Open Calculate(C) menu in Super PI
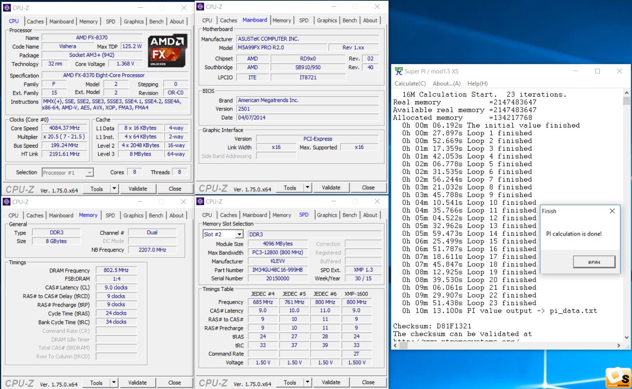632x389 pixels. pyautogui.click(x=410, y=83)
